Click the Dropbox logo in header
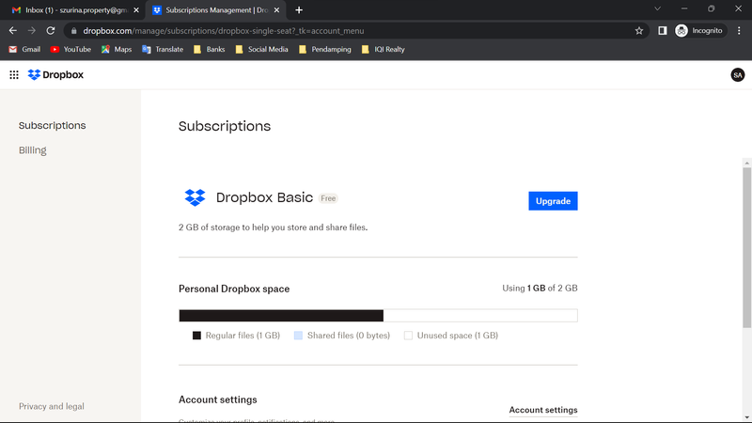752x423 pixels. point(55,75)
